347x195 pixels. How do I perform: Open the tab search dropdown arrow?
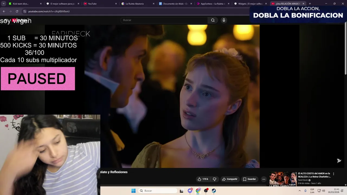(4, 4)
